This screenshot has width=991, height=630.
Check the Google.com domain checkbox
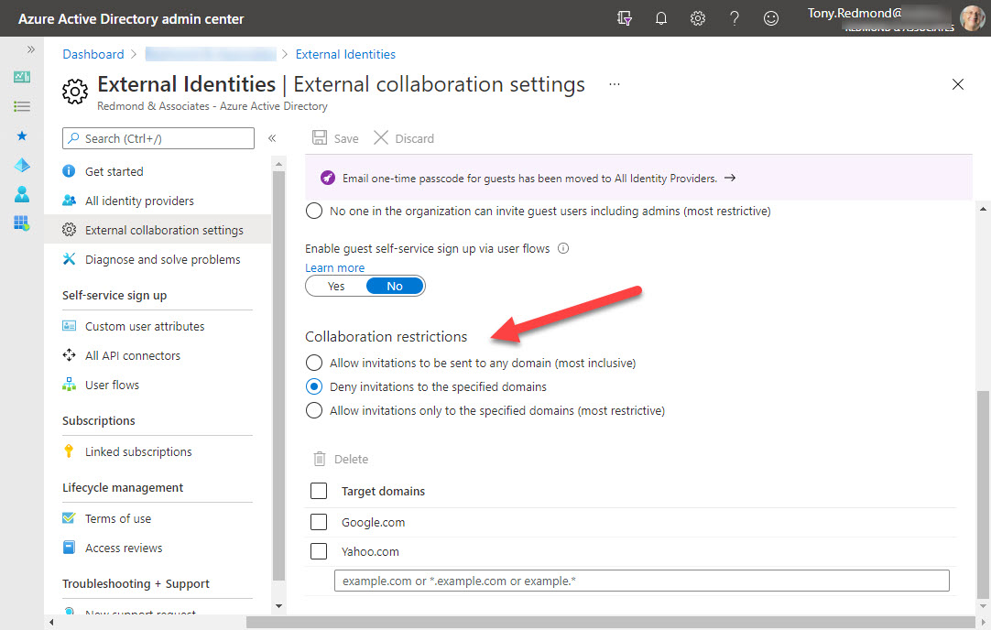tap(319, 522)
